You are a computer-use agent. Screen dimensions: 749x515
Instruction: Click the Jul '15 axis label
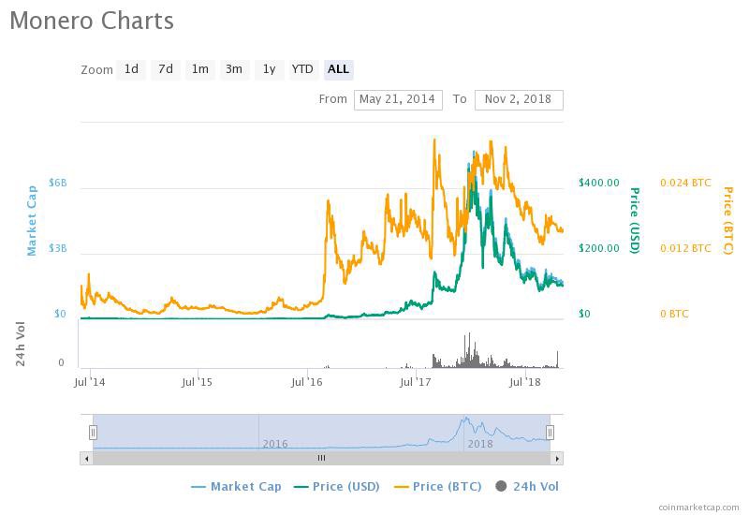pos(197,382)
